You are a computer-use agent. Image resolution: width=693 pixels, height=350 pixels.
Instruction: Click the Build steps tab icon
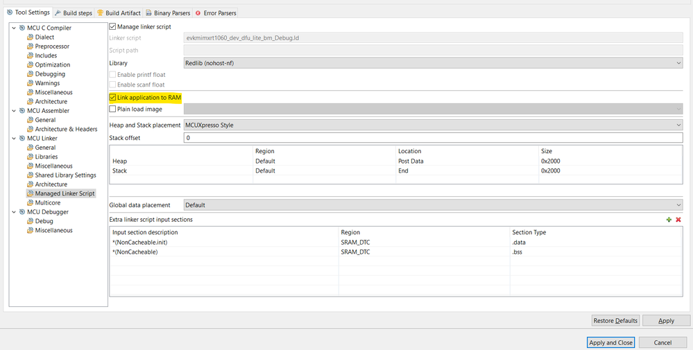tap(58, 12)
